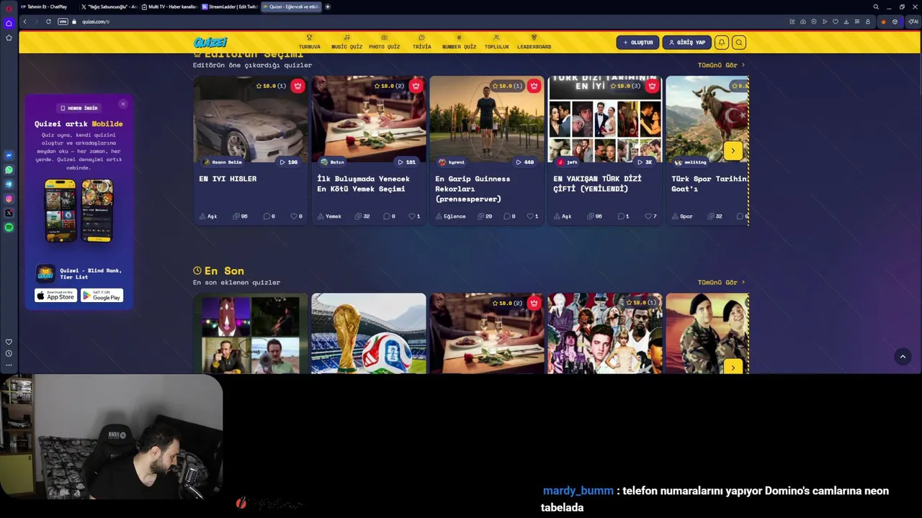Click the Giriş Yap login button

[686, 42]
